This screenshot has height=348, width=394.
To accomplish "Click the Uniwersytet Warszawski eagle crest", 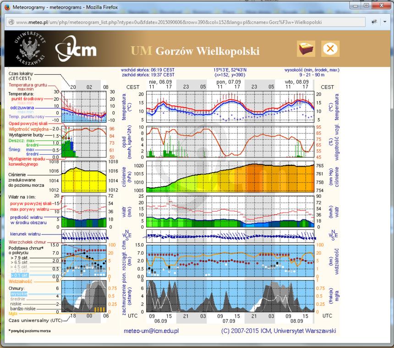I will pyautogui.click(x=30, y=48).
